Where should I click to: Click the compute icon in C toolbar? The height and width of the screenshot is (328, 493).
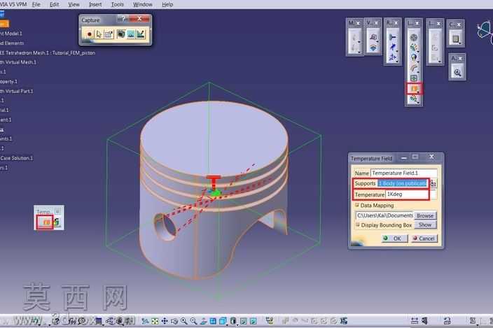[456, 39]
